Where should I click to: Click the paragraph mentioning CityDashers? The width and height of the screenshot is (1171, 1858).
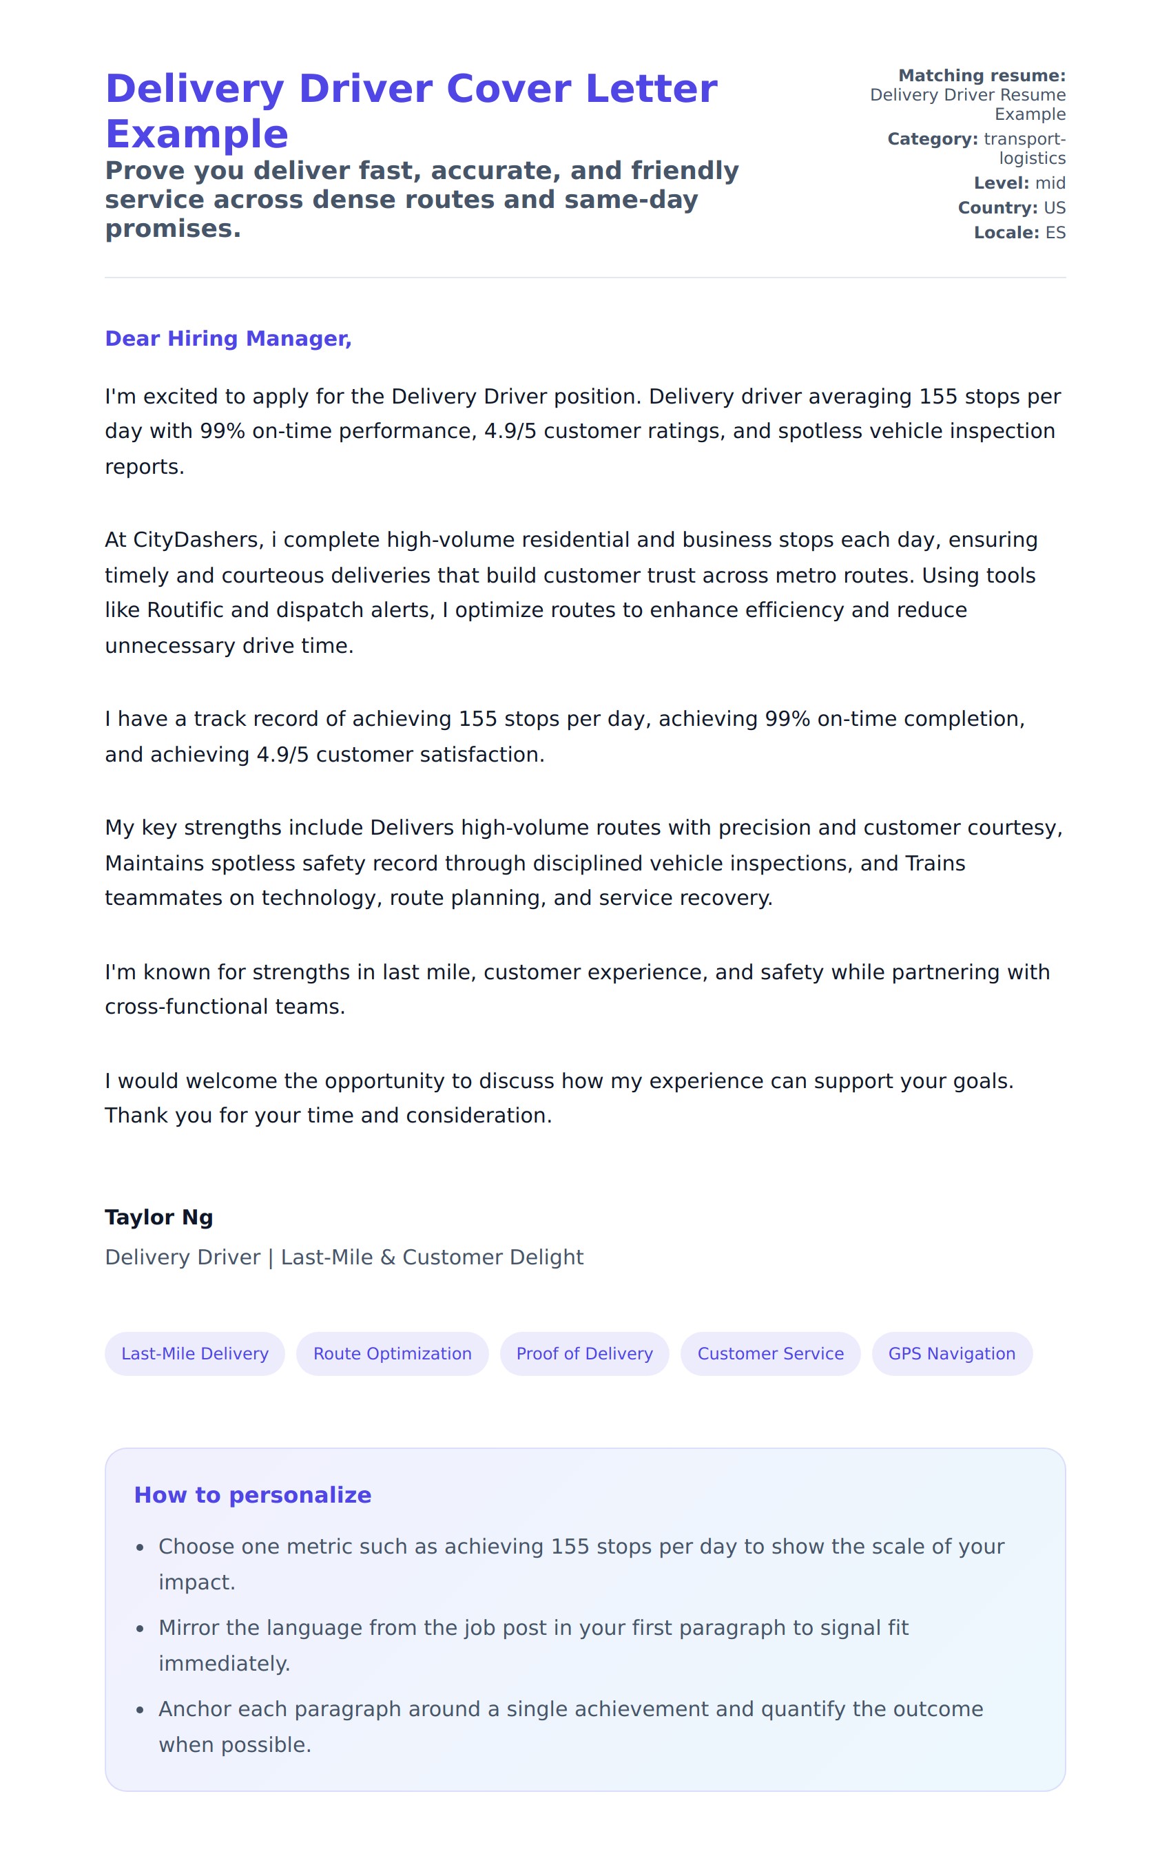571,592
